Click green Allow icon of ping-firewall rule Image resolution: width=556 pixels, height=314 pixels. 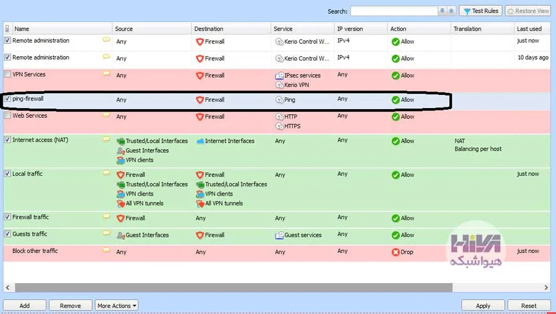[x=396, y=100]
